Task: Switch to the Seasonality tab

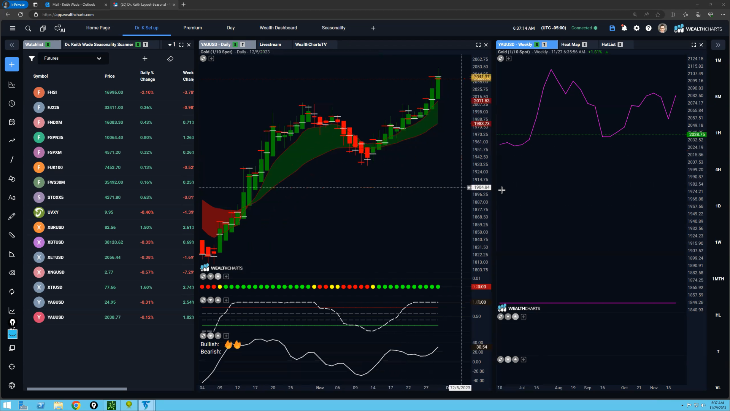Action: [333, 28]
